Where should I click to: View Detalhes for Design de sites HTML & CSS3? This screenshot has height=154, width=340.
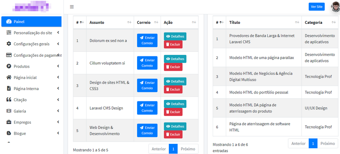[x=175, y=81]
